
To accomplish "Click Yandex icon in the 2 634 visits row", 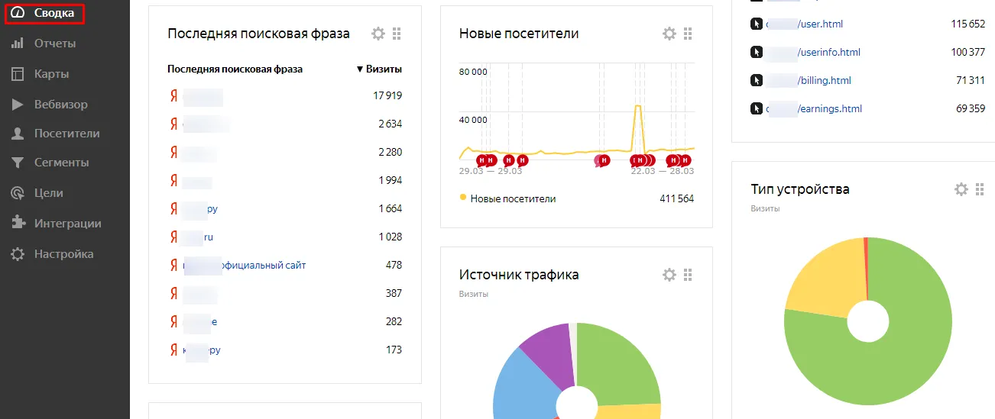I will point(173,124).
